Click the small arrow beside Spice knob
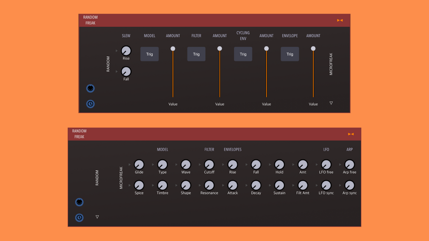The height and width of the screenshot is (241, 429). coord(129,185)
